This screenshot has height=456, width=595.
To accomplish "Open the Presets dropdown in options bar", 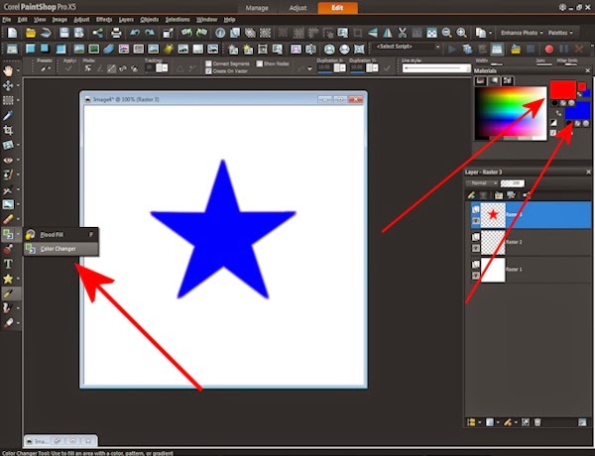I will [x=46, y=68].
